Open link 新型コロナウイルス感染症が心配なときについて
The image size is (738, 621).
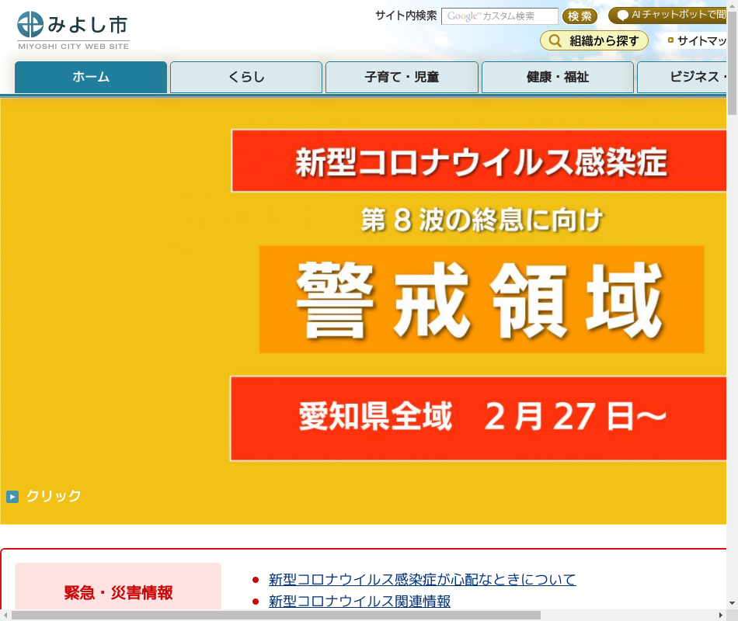[422, 580]
